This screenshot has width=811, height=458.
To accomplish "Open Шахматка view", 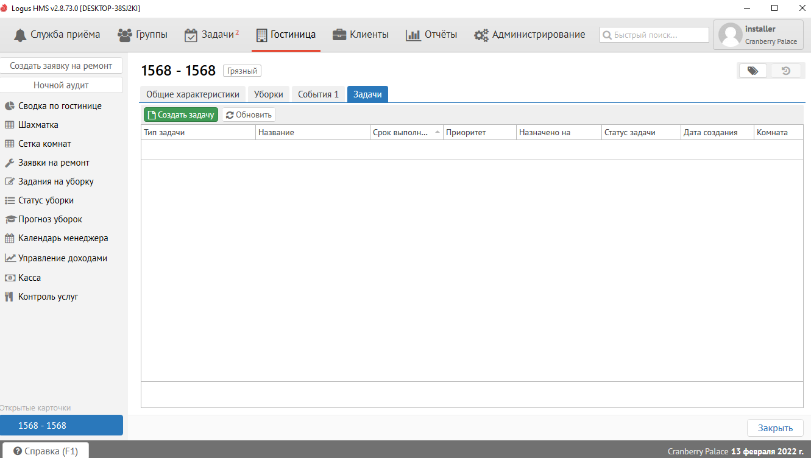I will click(38, 125).
